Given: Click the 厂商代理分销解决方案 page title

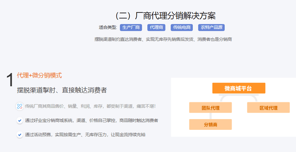Looking at the screenshot, I should (165, 16).
